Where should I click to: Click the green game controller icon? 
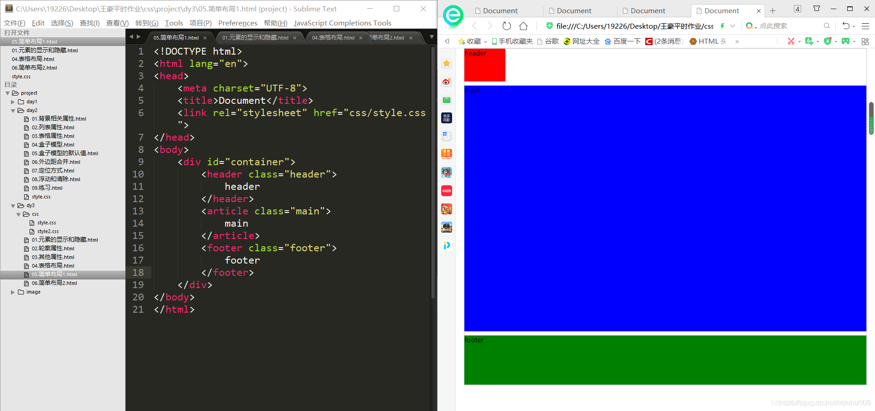click(x=845, y=41)
